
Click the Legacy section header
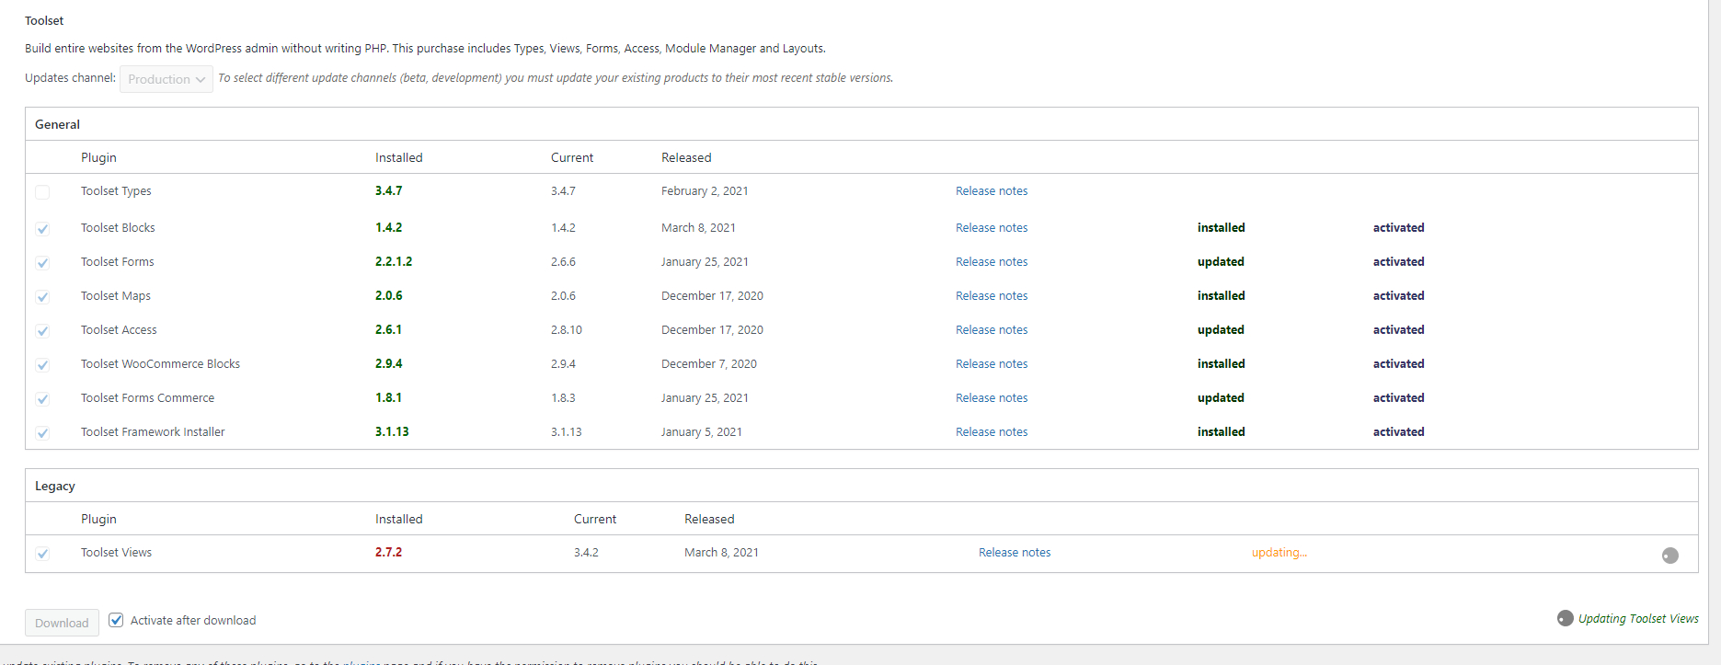pos(55,486)
